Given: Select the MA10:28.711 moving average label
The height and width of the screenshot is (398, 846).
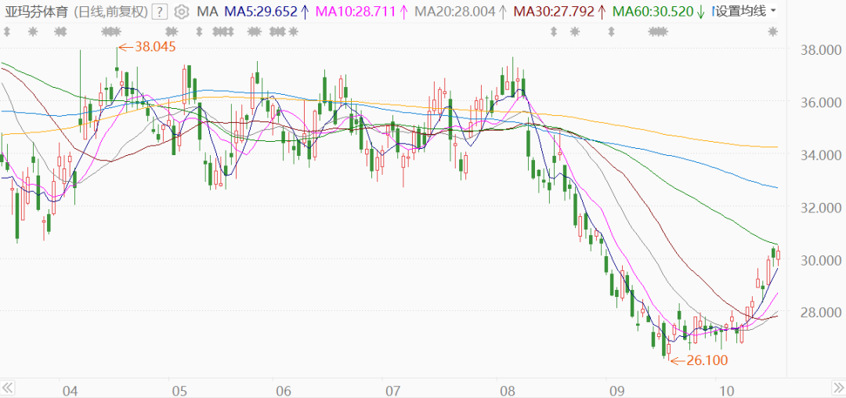Looking at the screenshot, I should (x=355, y=11).
